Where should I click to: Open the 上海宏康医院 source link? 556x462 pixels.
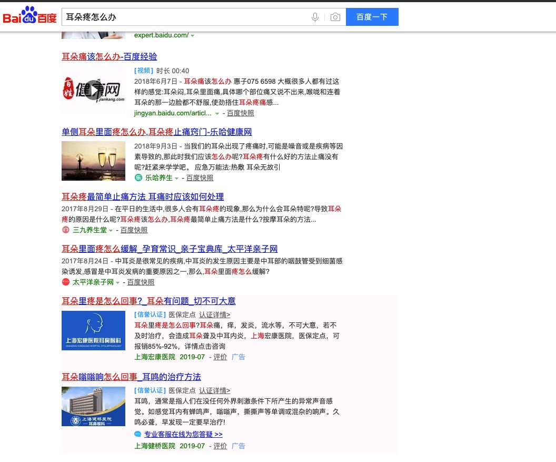[155, 357]
